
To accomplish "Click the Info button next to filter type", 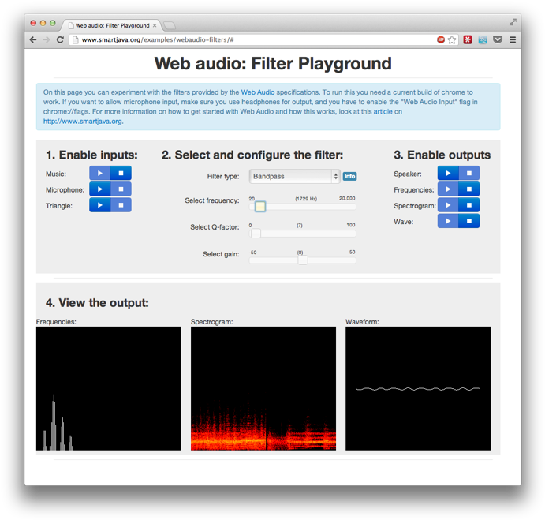I will [x=349, y=176].
